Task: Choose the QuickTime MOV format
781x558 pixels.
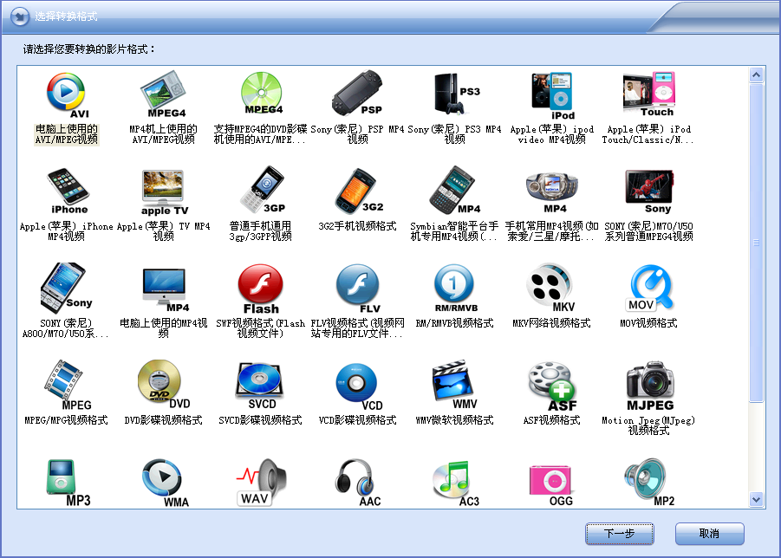Action: coord(648,289)
